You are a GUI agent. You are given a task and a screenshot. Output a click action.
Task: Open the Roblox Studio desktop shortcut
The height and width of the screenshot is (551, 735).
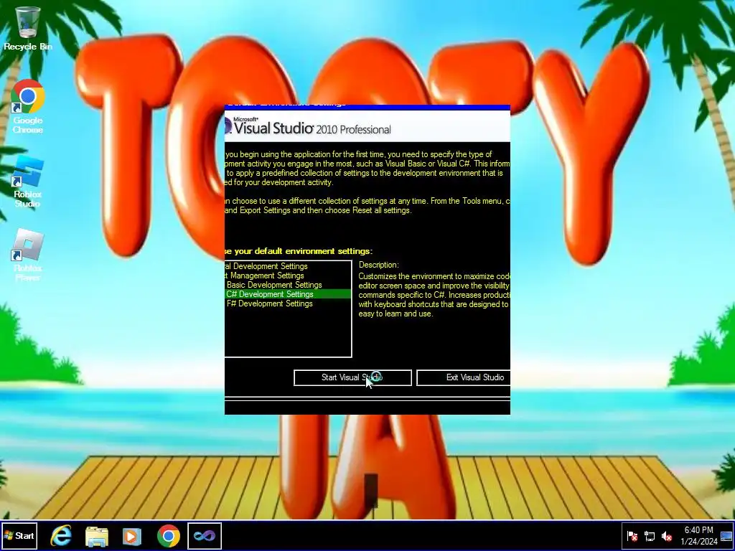pos(28,182)
